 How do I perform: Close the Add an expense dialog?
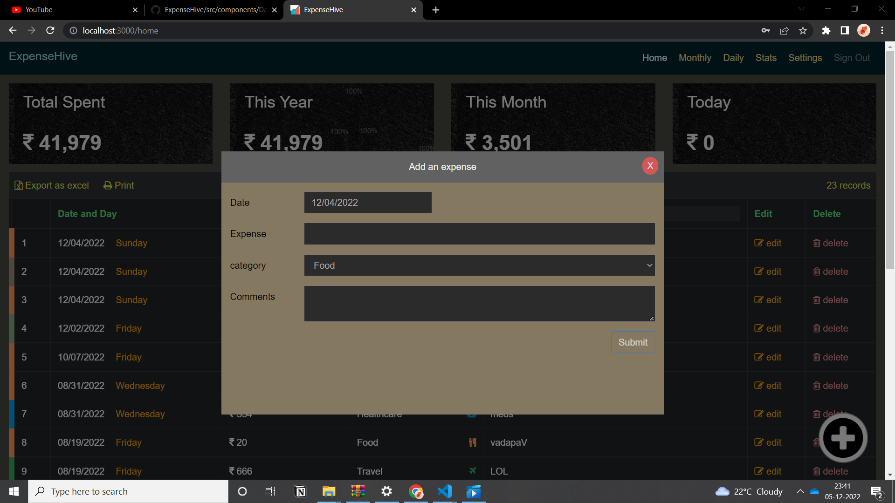click(x=650, y=165)
